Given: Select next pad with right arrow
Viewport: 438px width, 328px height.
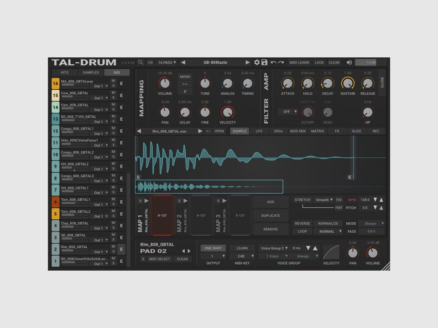Looking at the screenshot, I should pos(189,251).
